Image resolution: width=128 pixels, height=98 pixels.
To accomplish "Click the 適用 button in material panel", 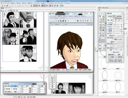I will [x=119, y=55].
